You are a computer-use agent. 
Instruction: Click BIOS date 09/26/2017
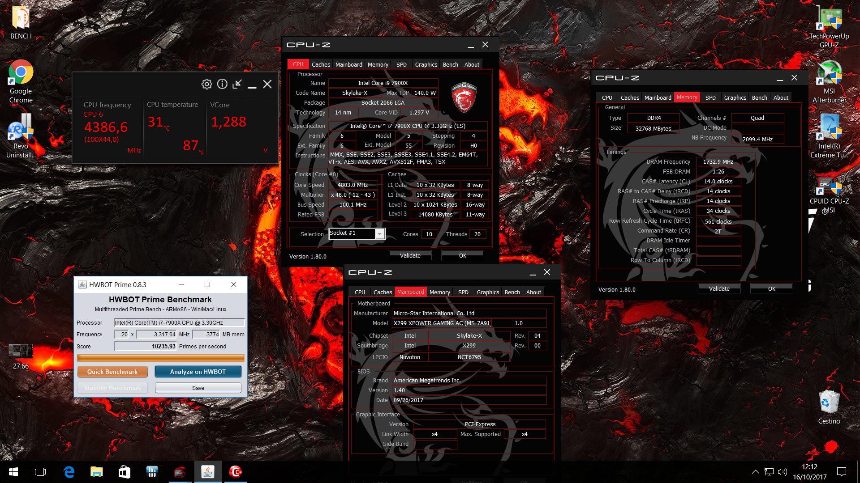[x=469, y=400]
